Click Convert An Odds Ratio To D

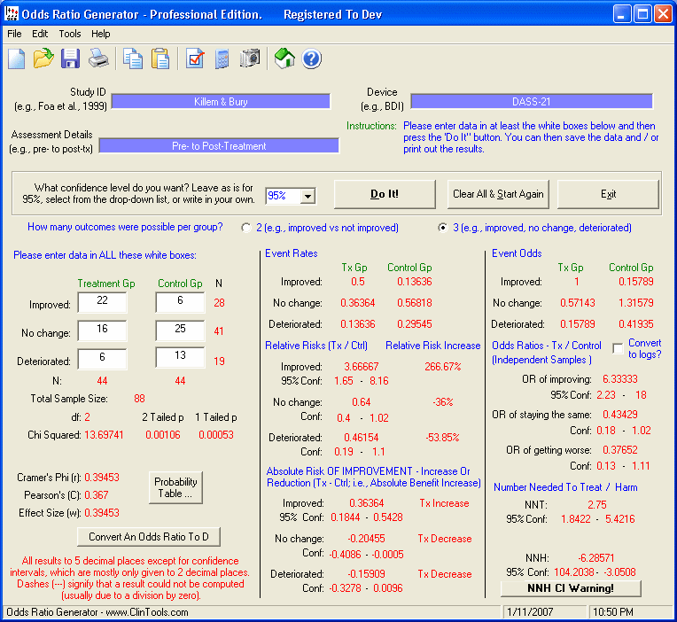click(x=154, y=537)
